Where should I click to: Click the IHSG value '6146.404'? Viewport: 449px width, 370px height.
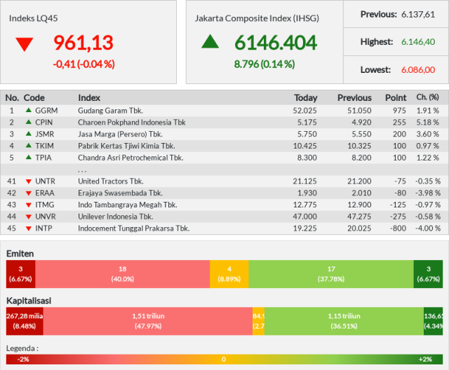pyautogui.click(x=276, y=43)
